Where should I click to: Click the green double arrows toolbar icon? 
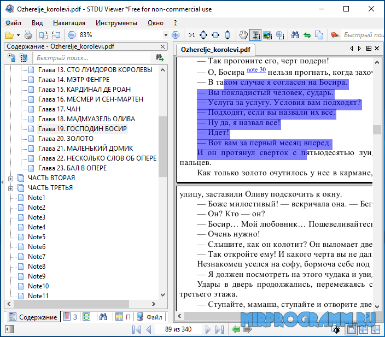[x=307, y=36]
